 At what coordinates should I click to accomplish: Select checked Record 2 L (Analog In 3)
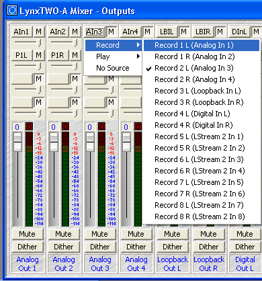(x=202, y=68)
